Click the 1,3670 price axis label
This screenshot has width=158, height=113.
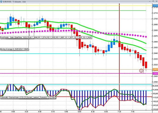click(155, 36)
